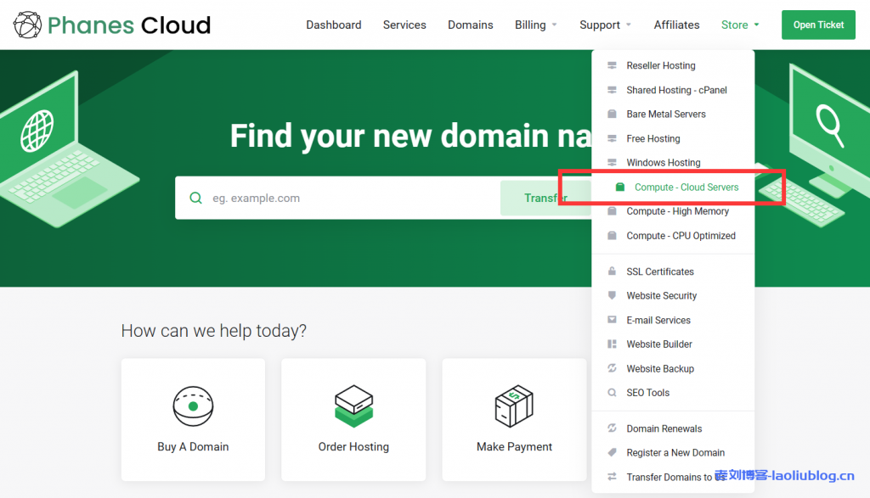The width and height of the screenshot is (870, 498).
Task: Click the Buy A Domain globe icon
Action: point(193,406)
